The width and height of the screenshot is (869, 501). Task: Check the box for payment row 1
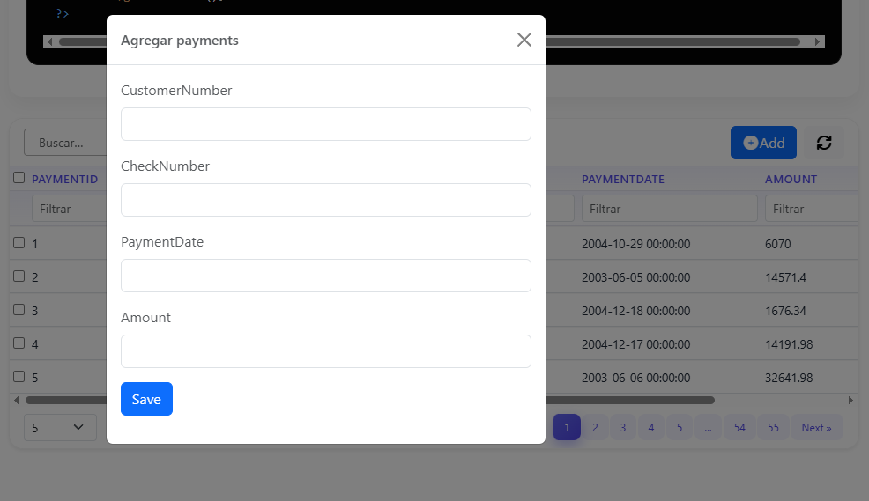pyautogui.click(x=19, y=243)
